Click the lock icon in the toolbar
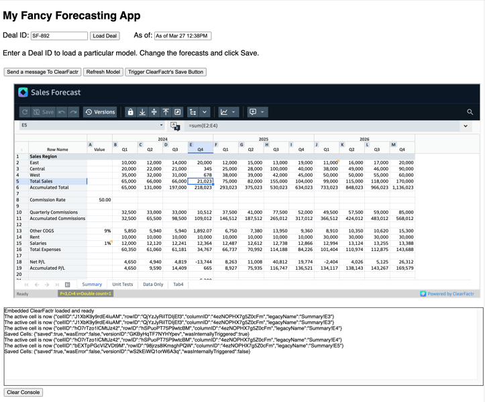 click(131, 112)
